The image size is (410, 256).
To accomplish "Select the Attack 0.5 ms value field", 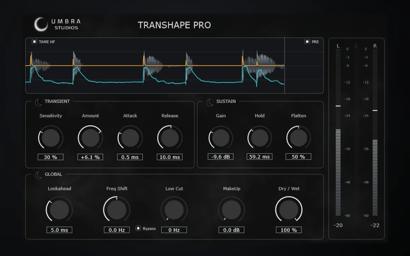I will (130, 157).
